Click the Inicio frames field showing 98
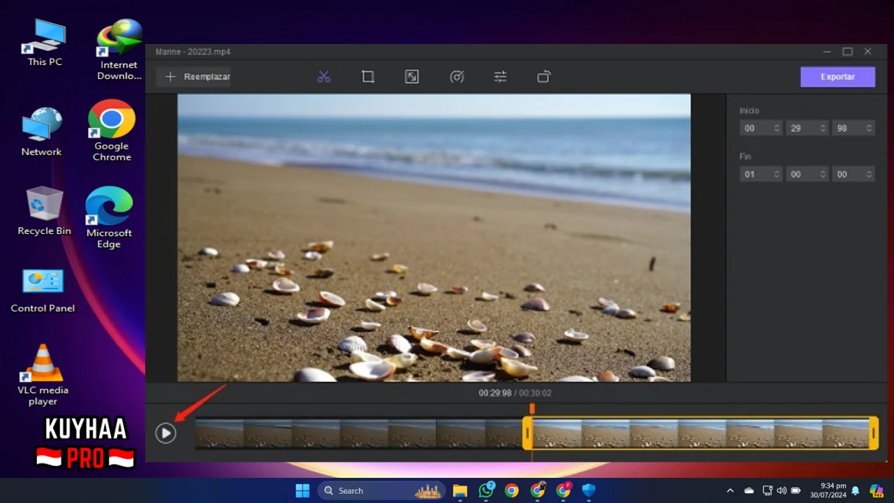Screen dimensions: 894x503 pyautogui.click(x=853, y=129)
